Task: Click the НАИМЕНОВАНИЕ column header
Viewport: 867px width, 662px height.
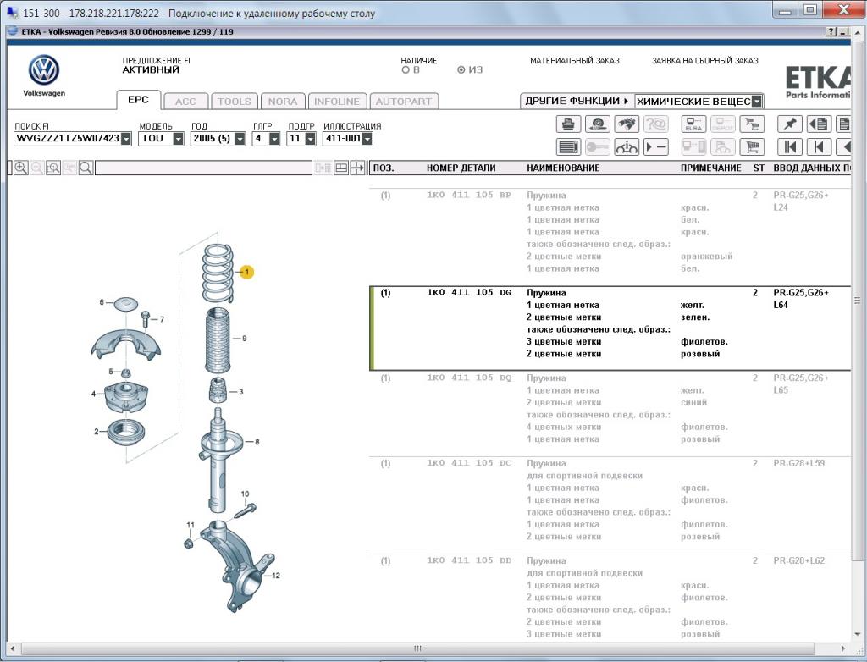Action: pyautogui.click(x=563, y=168)
